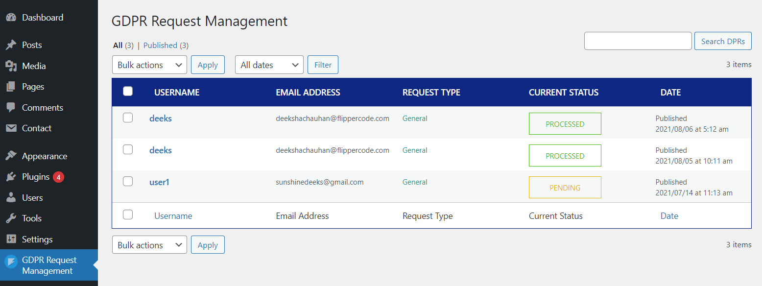Open the All dates dropdown
The height and width of the screenshot is (286, 762).
click(269, 64)
